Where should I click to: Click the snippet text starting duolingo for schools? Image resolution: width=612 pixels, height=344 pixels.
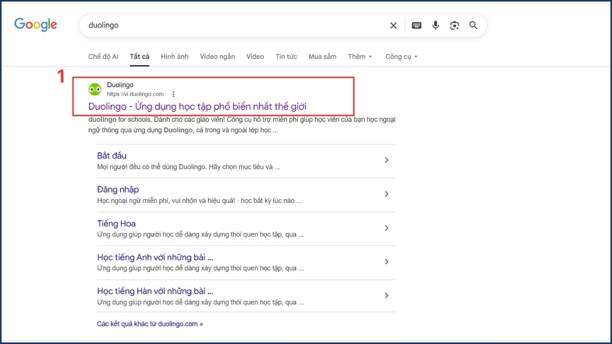(242, 125)
